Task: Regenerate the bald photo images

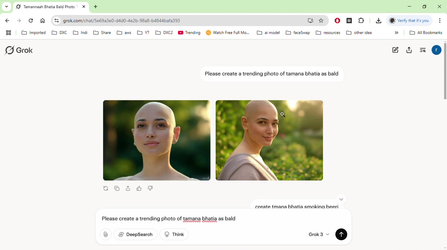Action: [x=105, y=188]
